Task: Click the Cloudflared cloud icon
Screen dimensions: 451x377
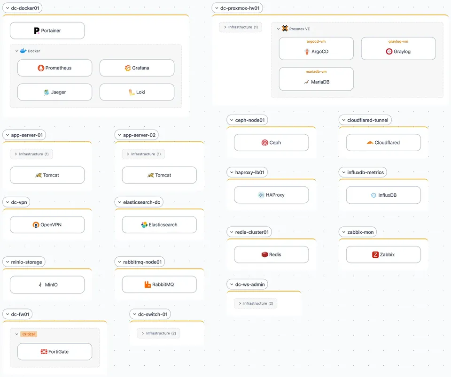Action: [370, 143]
